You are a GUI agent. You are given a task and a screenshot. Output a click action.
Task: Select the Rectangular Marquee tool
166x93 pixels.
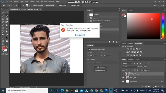pos(7,13)
